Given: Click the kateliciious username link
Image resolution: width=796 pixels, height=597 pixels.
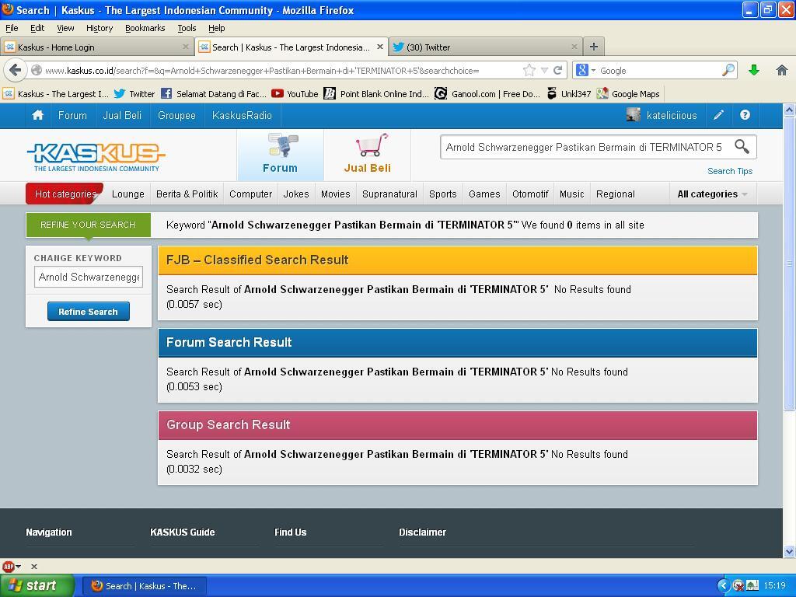Looking at the screenshot, I should [672, 115].
